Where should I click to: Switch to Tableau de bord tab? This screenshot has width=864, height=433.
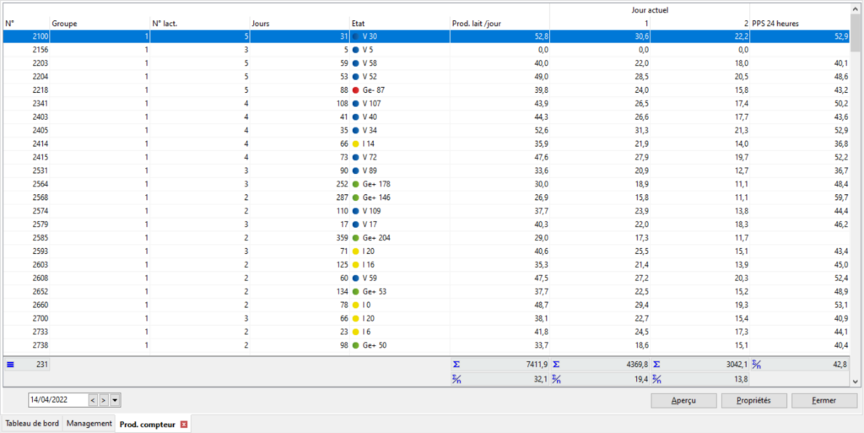(32, 424)
